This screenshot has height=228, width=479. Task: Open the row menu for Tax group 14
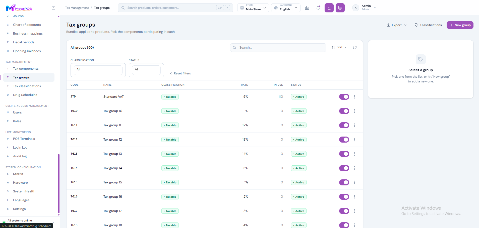coord(355,168)
